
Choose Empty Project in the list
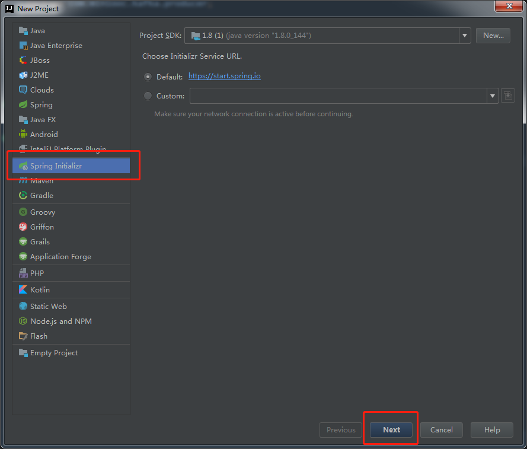click(x=71, y=352)
